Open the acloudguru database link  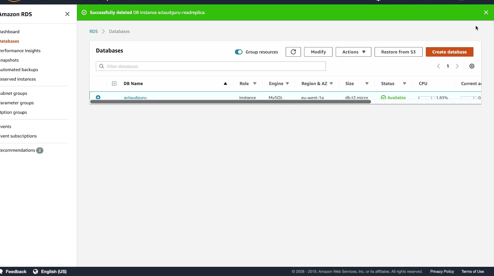click(135, 97)
